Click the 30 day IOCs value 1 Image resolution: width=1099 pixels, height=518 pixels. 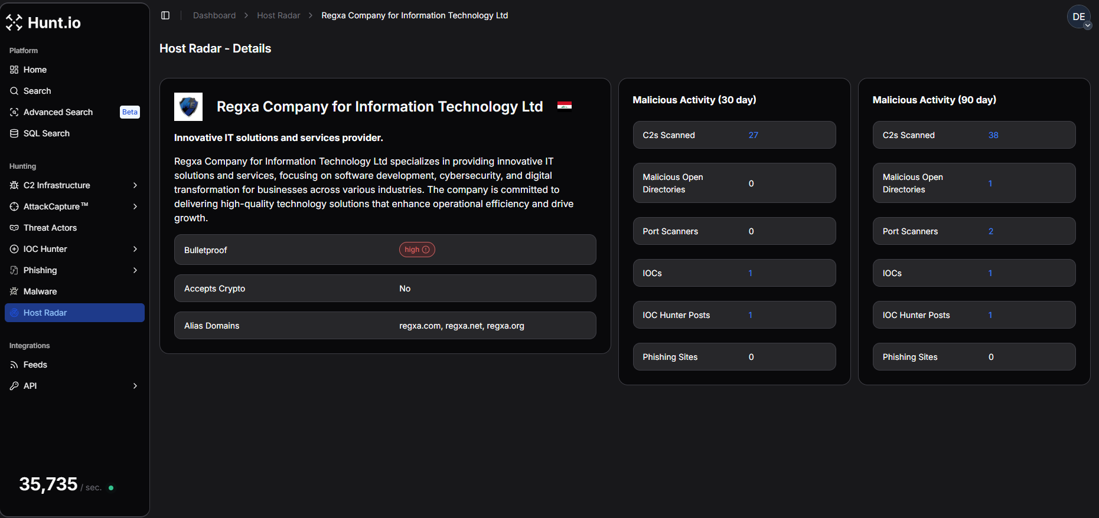pyautogui.click(x=751, y=273)
